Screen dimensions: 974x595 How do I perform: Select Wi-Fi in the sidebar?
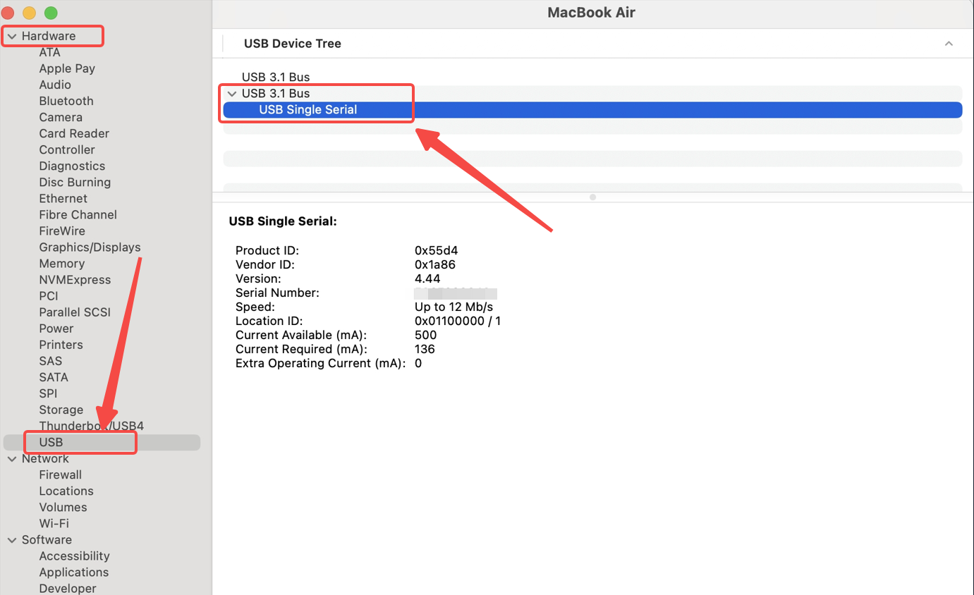click(54, 523)
